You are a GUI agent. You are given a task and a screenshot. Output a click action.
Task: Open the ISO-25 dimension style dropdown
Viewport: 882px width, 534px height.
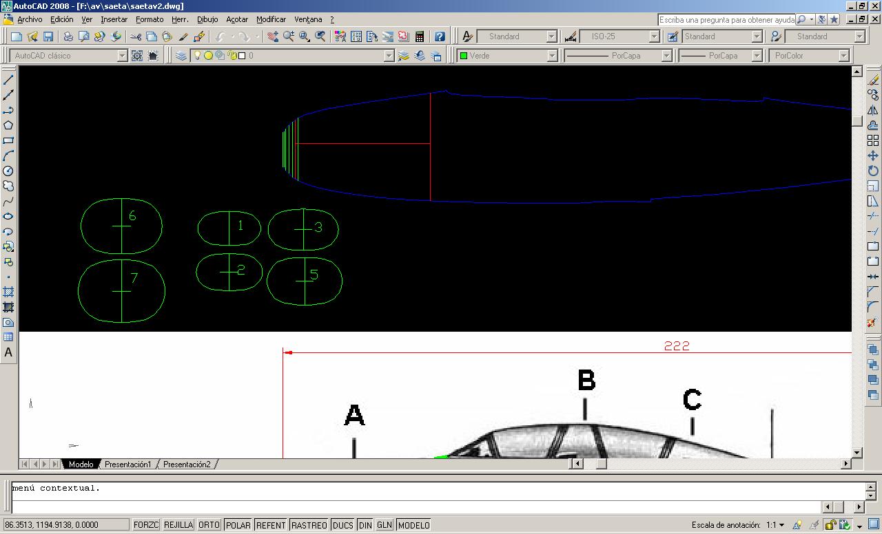(654, 36)
